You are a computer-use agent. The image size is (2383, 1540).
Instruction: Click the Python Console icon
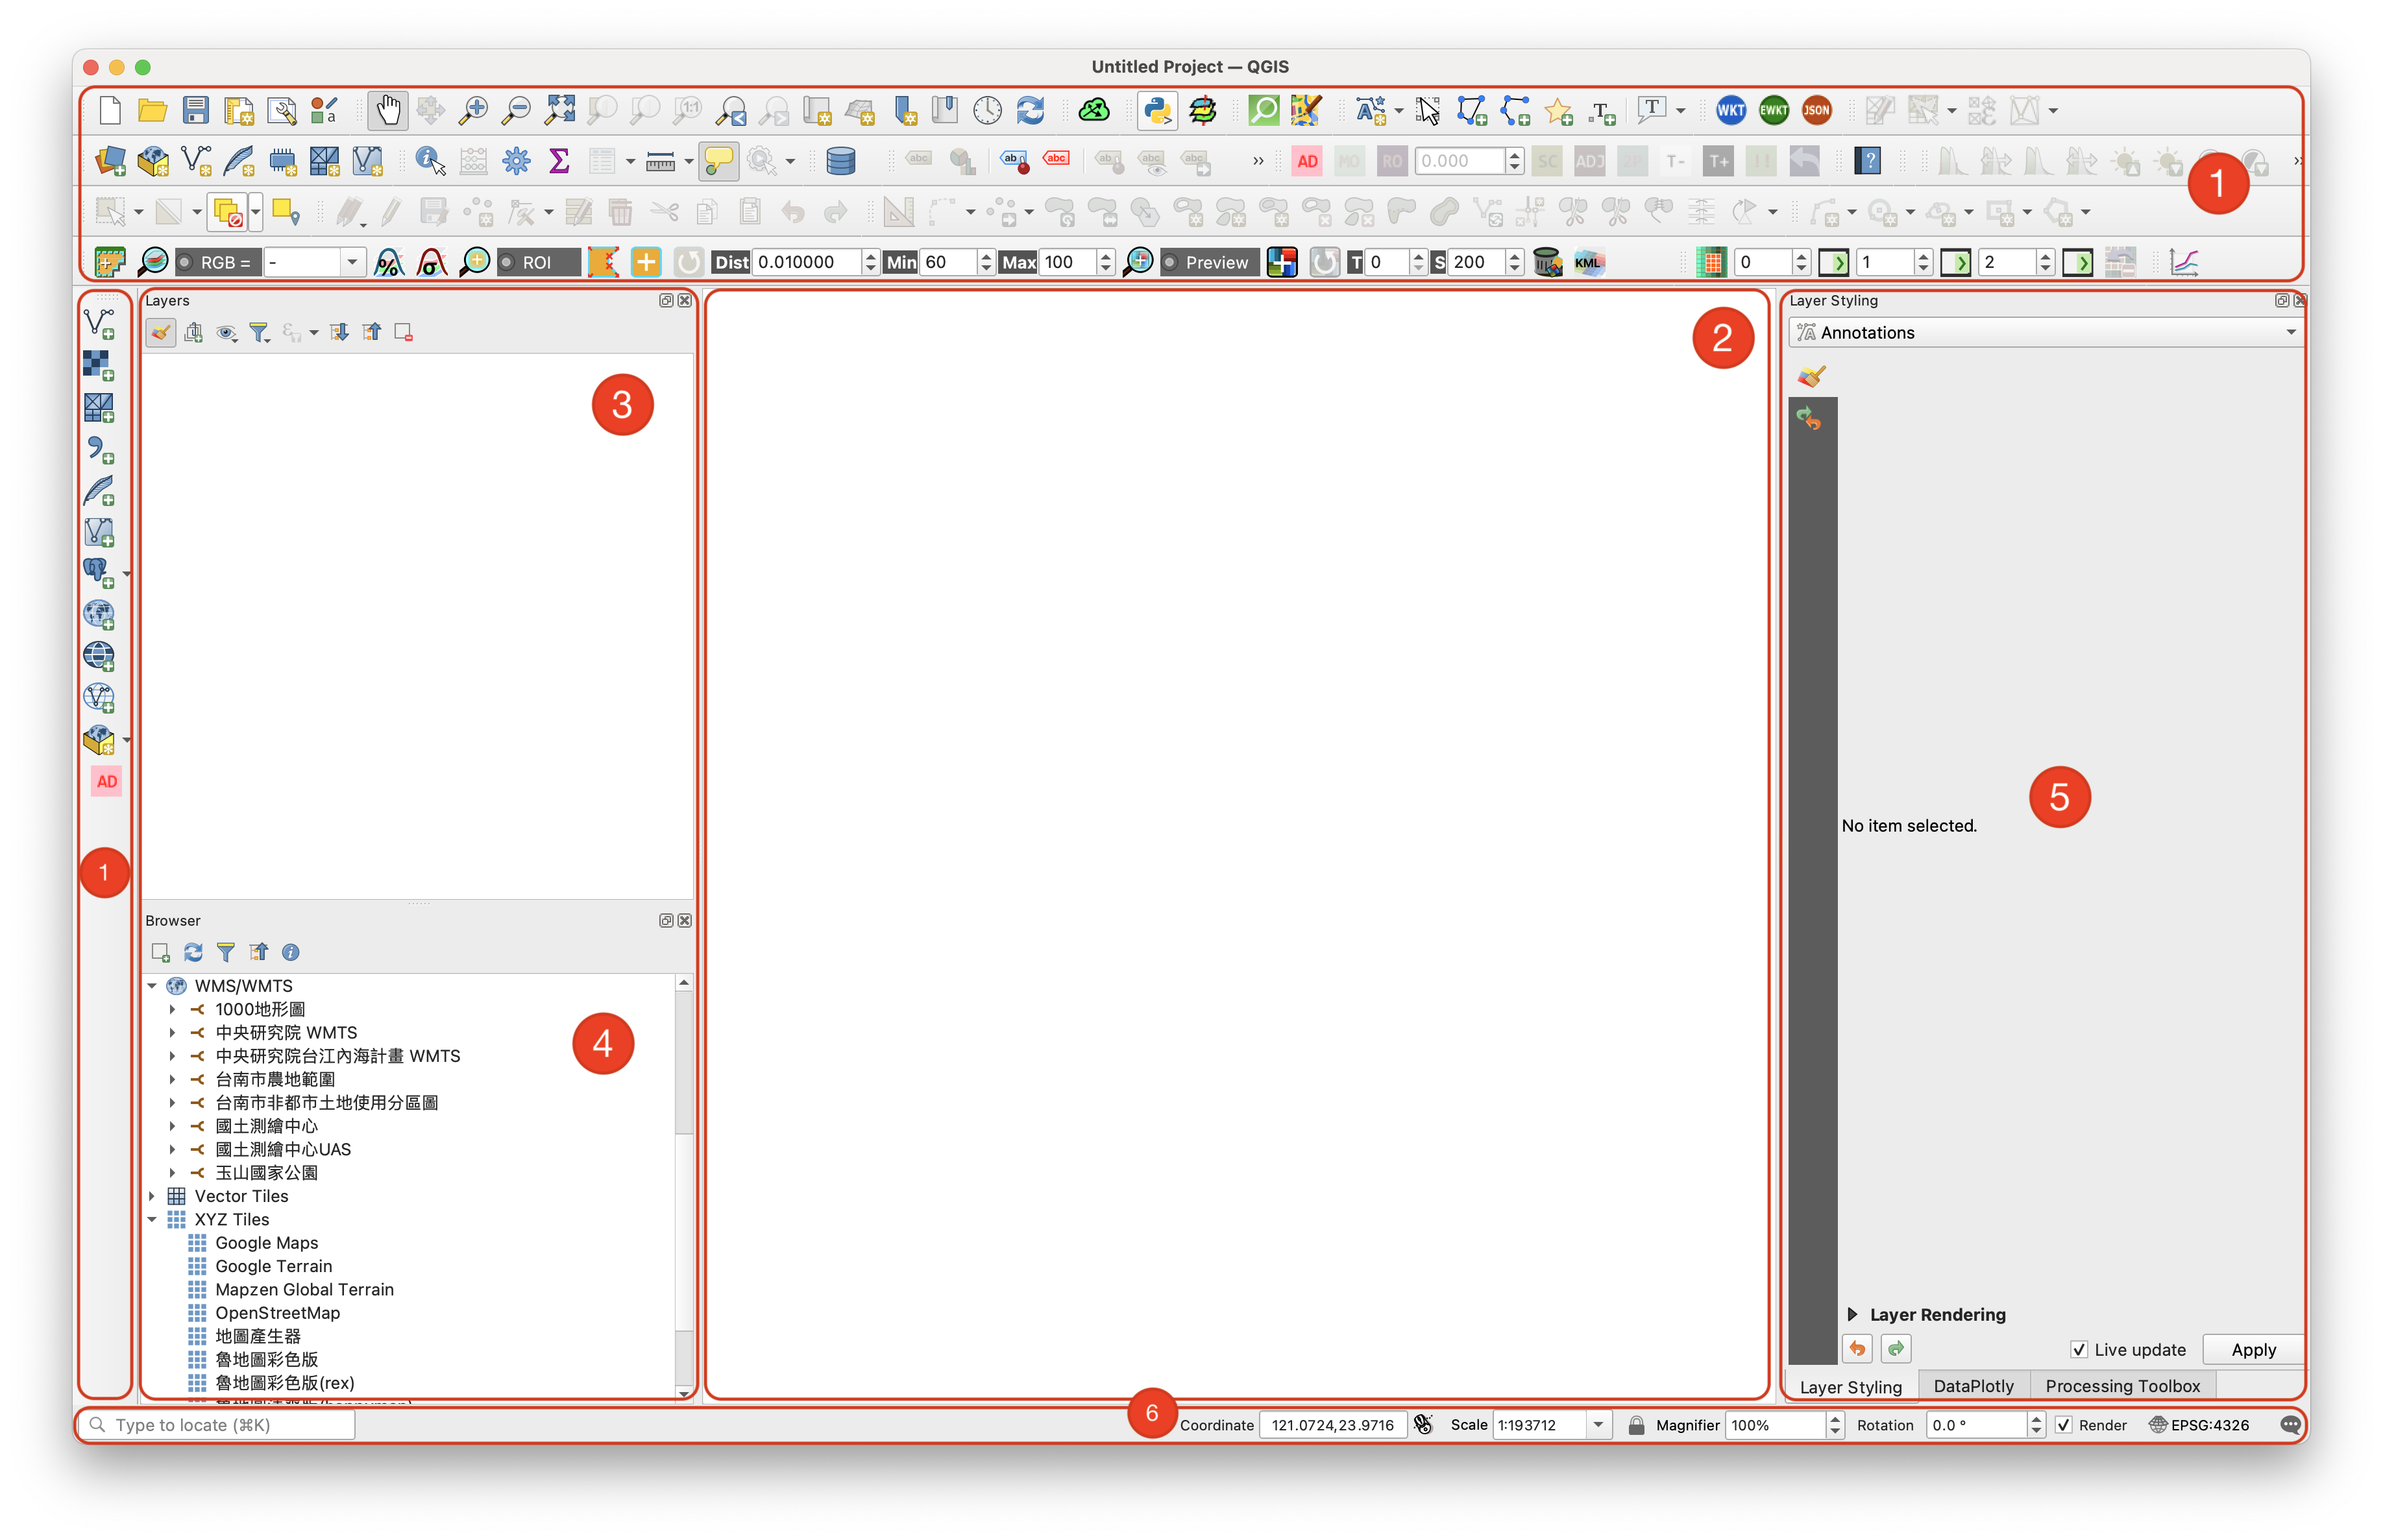click(1158, 111)
